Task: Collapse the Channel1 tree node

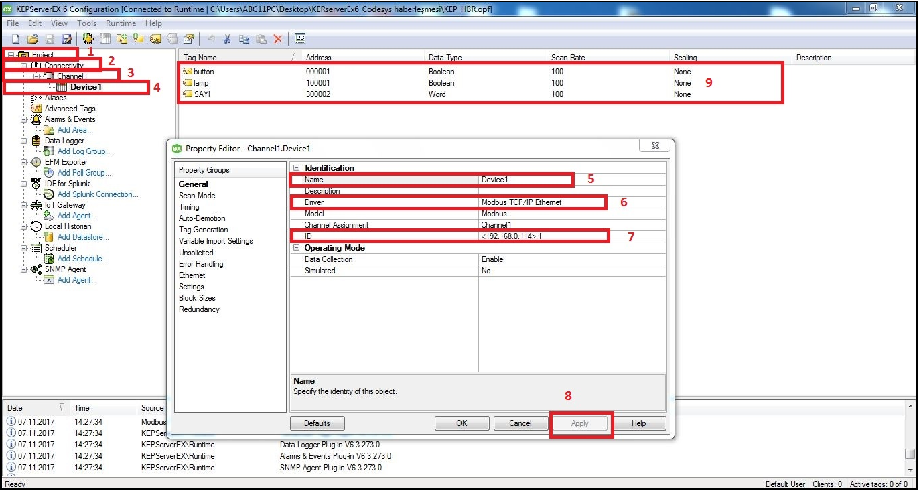Action: click(37, 76)
